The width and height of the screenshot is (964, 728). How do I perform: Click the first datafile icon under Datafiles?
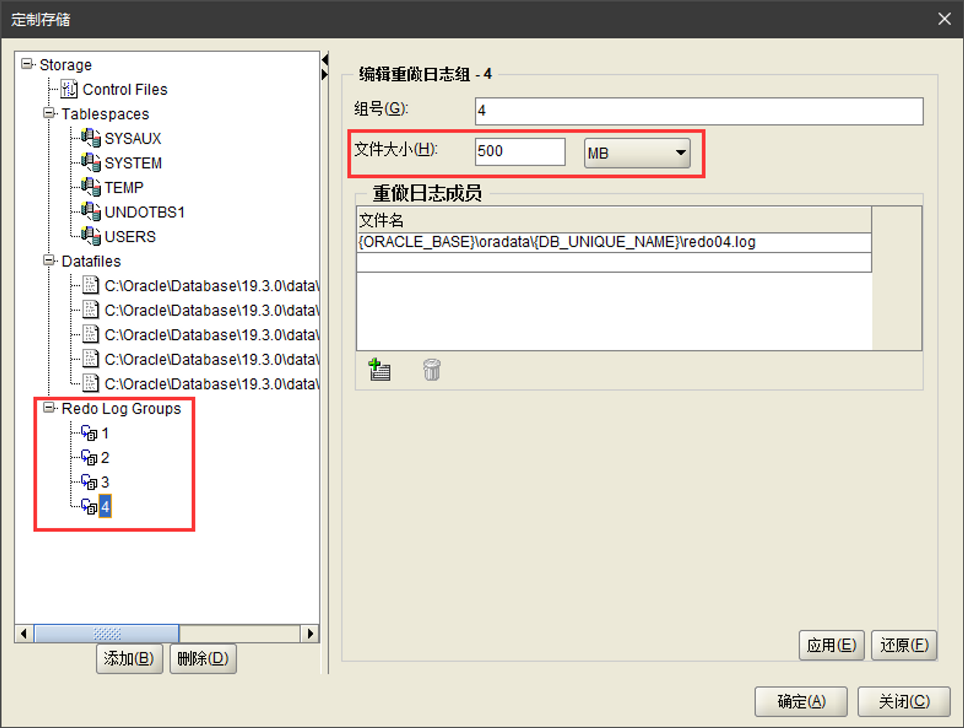click(x=90, y=286)
